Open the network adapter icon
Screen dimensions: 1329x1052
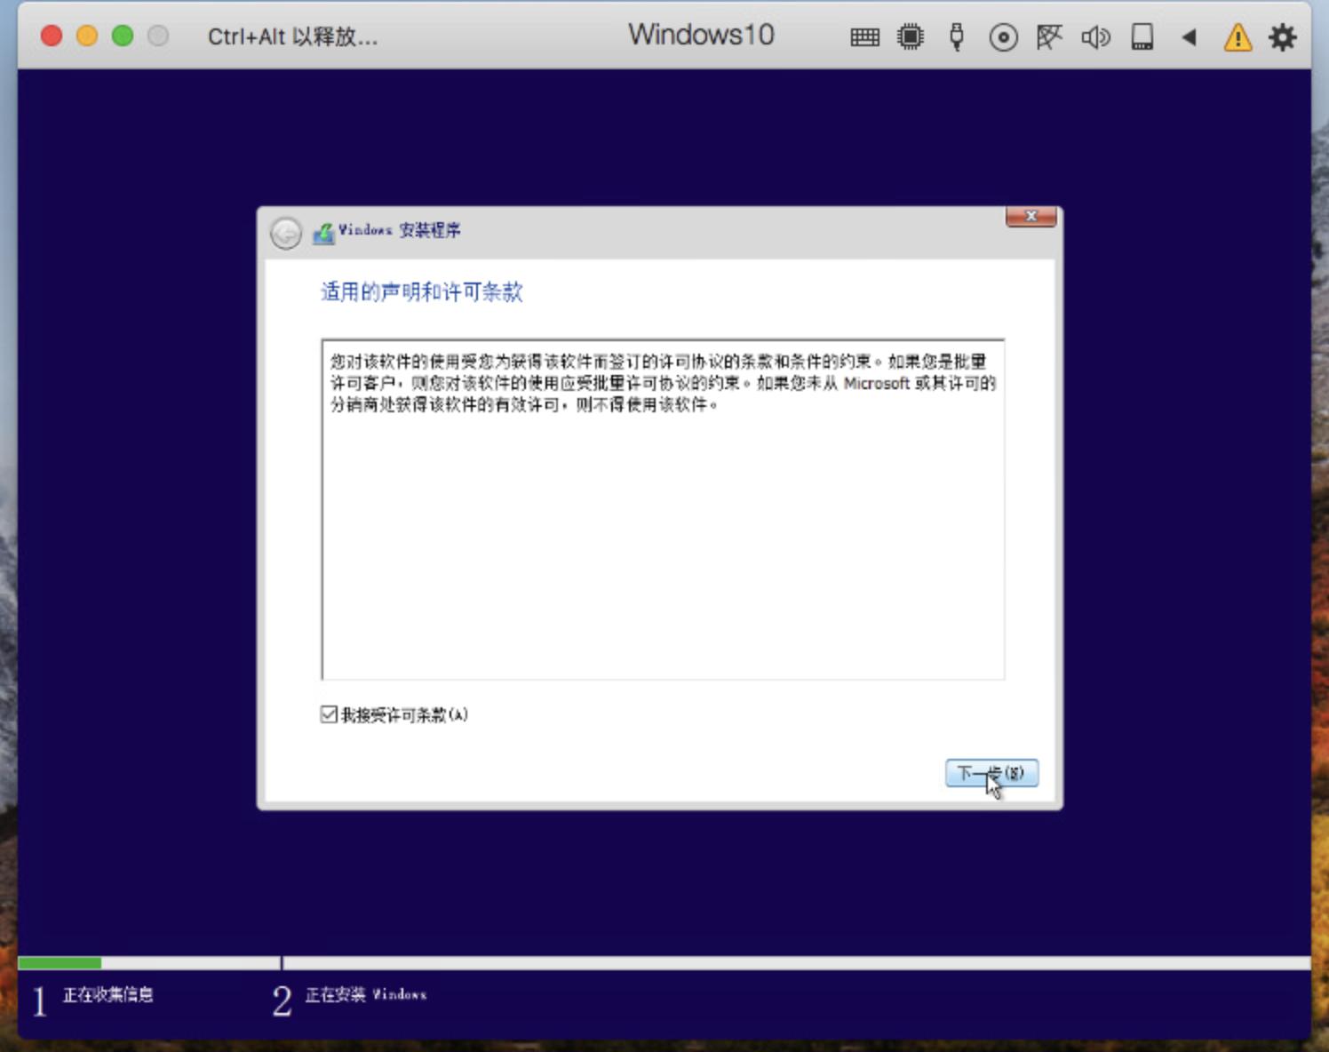point(1048,36)
